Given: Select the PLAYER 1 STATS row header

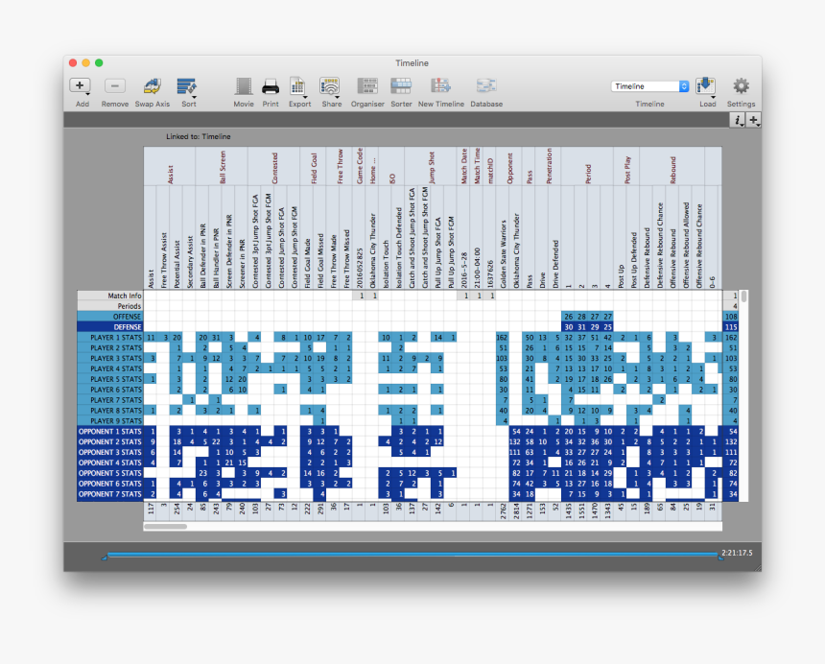Looking at the screenshot, I should [110, 338].
